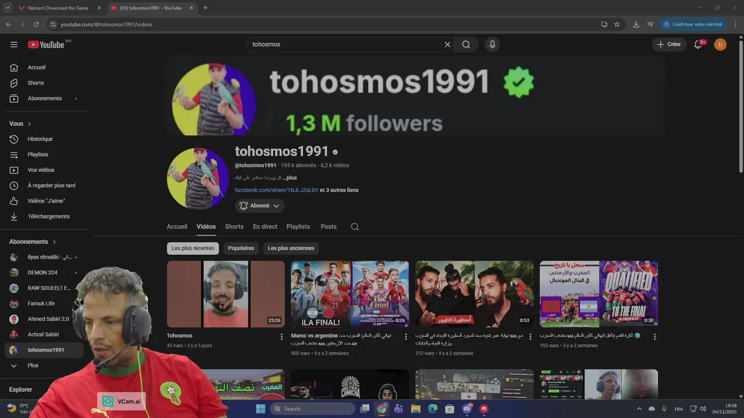
Task: Click the channel profile avatar
Action: pyautogui.click(x=198, y=178)
